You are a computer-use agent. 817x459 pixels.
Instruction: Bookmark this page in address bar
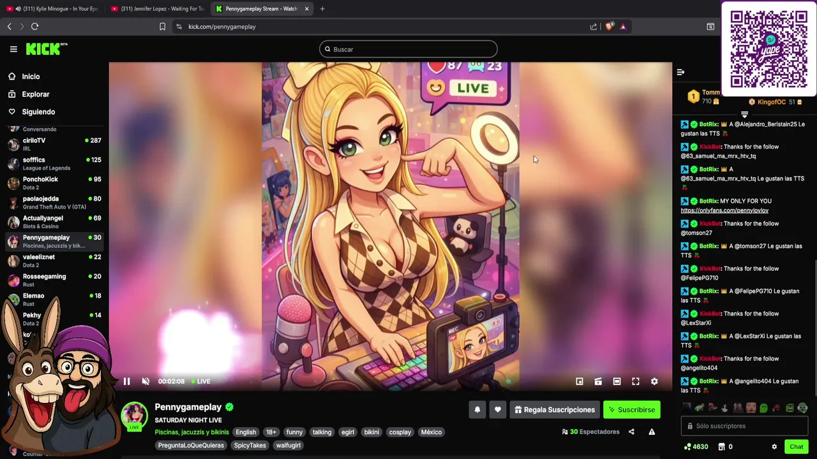162,26
